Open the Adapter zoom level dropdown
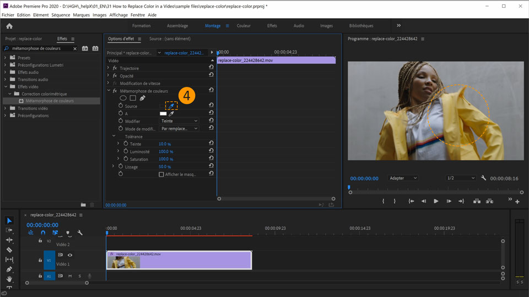 403,178
